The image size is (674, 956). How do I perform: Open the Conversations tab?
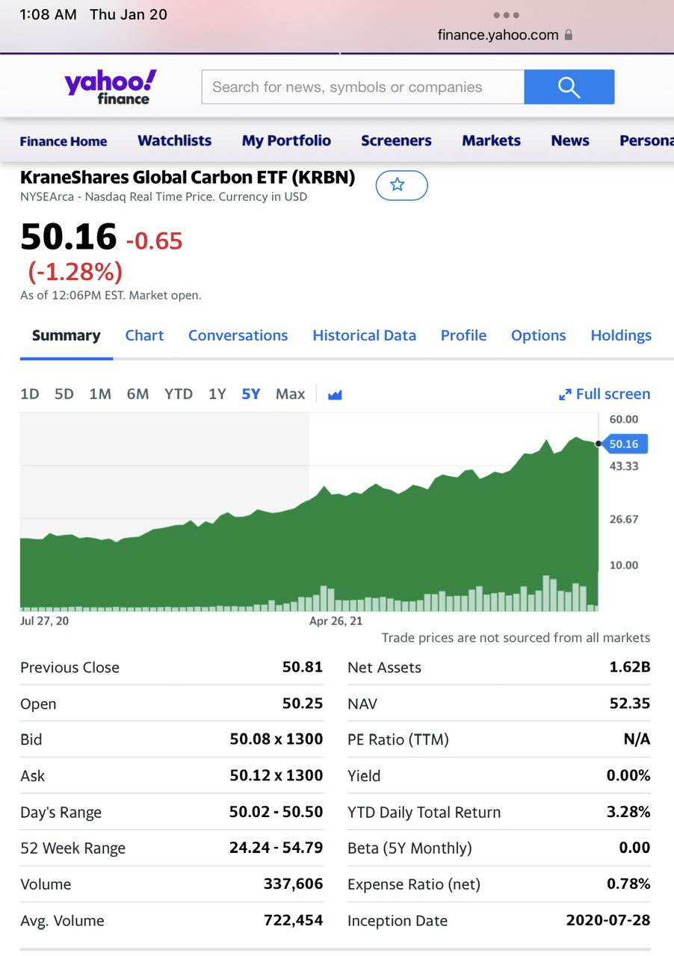pos(238,336)
